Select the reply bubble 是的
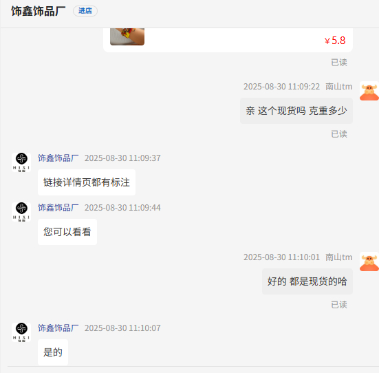The height and width of the screenshot is (373, 379). 53,352
